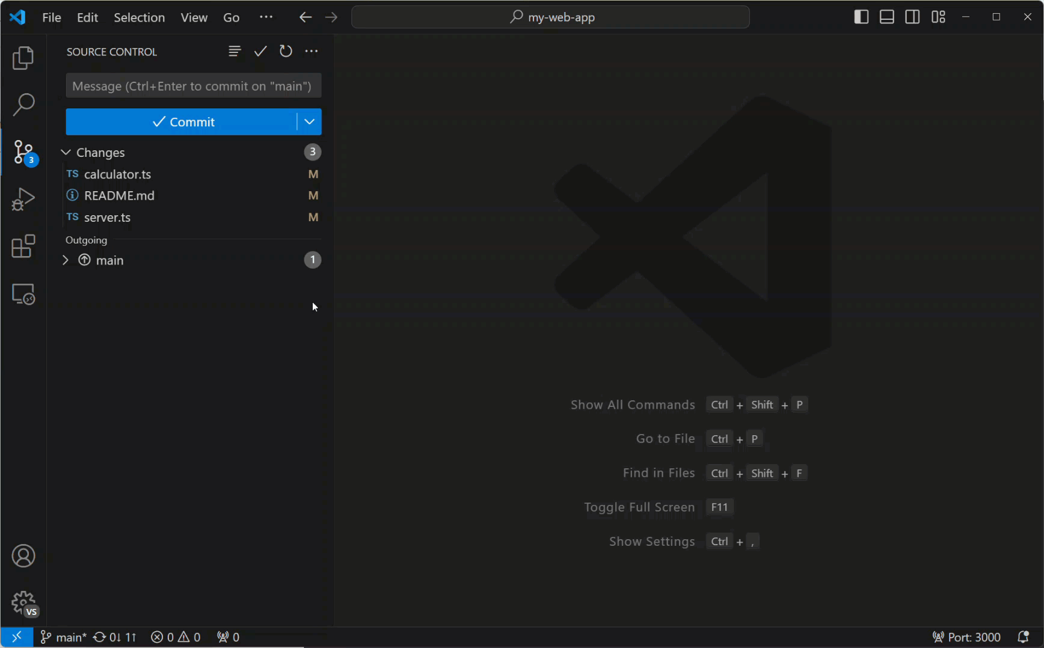Select the Search icon in activity bar
This screenshot has height=648, width=1044.
(23, 104)
